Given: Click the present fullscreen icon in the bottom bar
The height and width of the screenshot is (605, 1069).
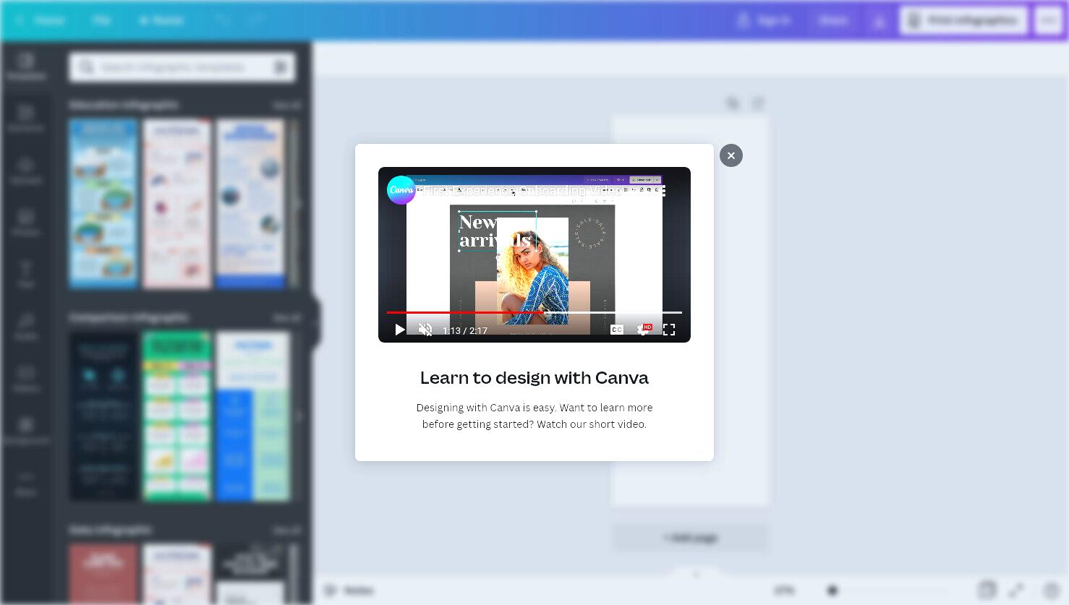Looking at the screenshot, I should 1017,590.
